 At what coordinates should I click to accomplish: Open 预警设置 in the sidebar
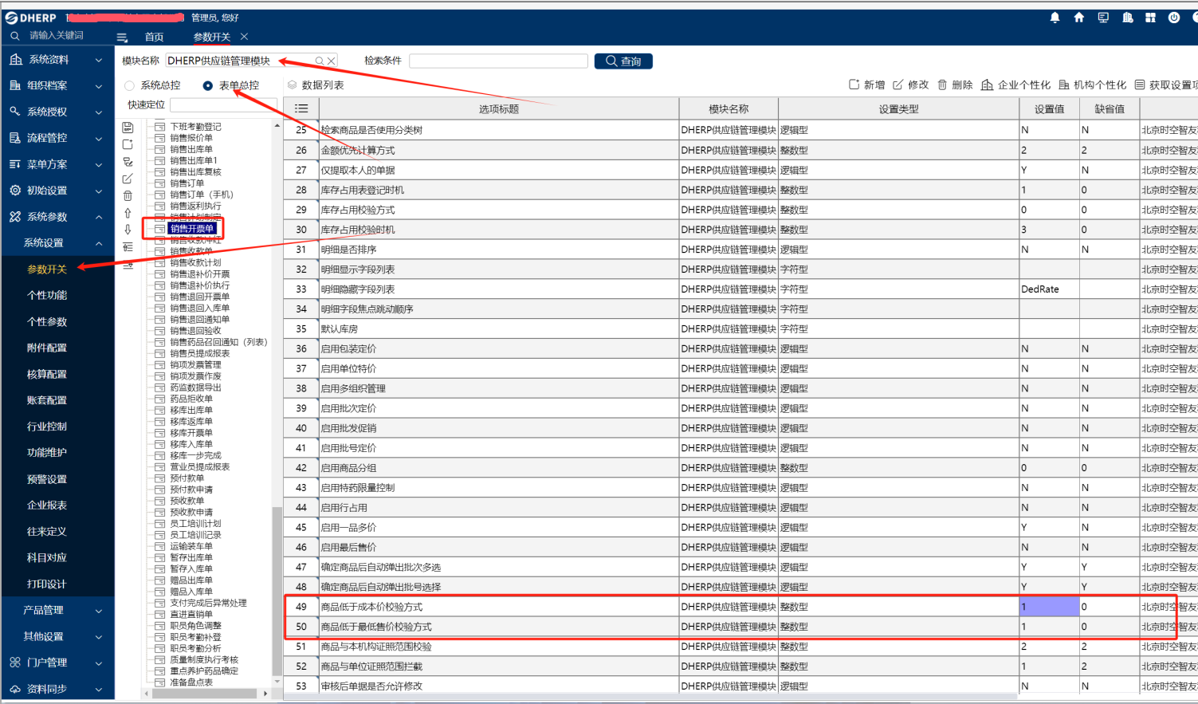pyautogui.click(x=47, y=479)
